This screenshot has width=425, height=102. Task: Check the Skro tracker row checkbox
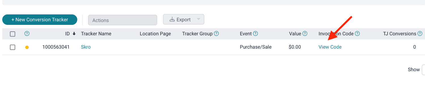click(x=12, y=47)
